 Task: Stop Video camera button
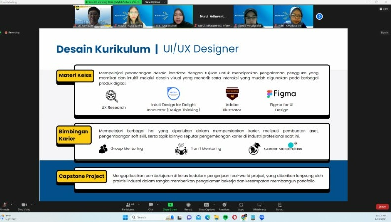[x=24, y=206]
